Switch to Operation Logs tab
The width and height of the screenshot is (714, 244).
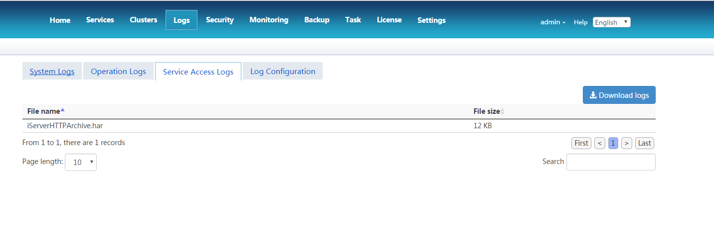pos(118,72)
